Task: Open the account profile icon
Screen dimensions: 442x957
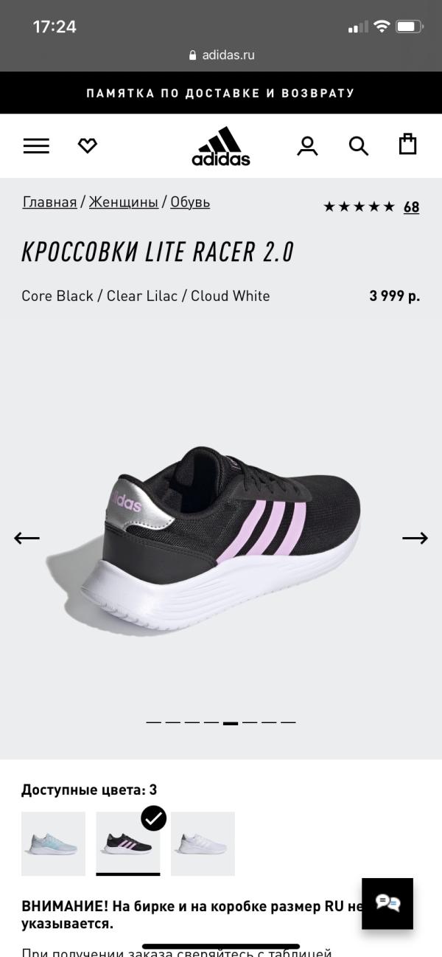Action: click(x=307, y=146)
